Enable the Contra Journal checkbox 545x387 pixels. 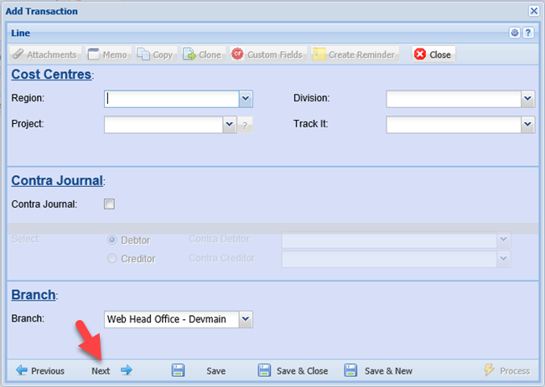click(109, 204)
